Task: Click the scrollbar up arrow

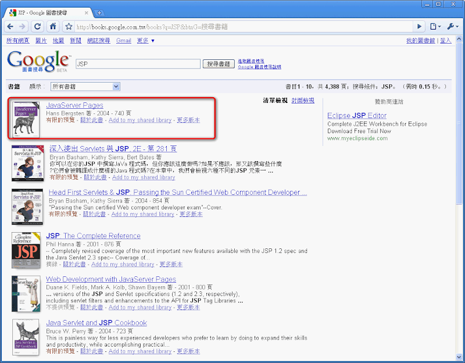Action: click(x=459, y=39)
